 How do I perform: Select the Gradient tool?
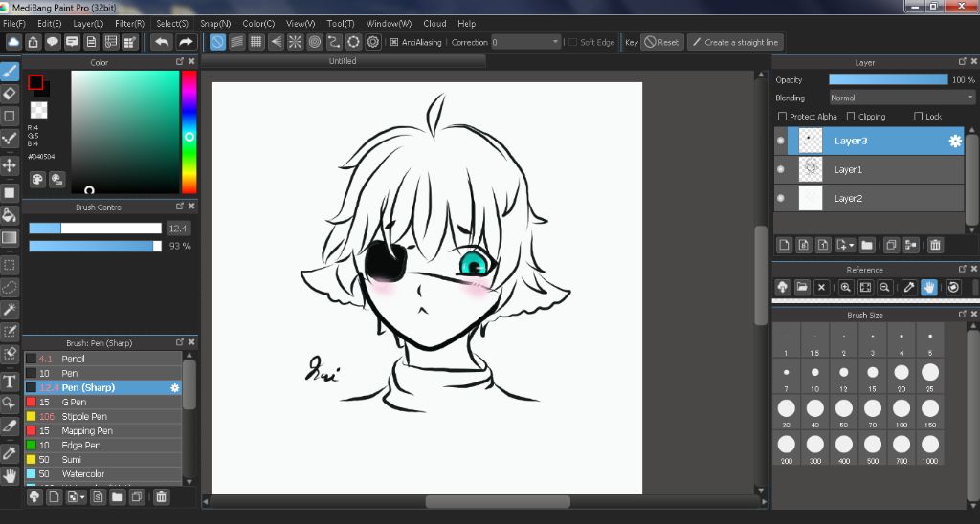10,238
